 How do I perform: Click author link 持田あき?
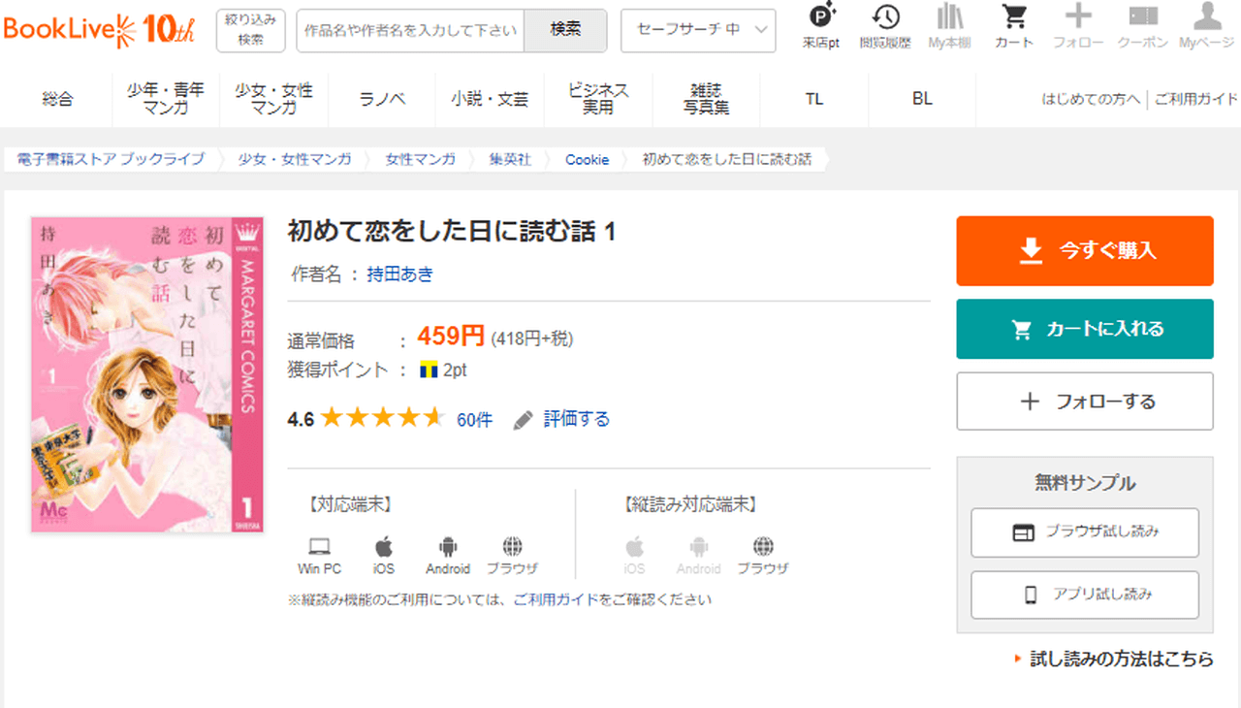[x=399, y=274]
